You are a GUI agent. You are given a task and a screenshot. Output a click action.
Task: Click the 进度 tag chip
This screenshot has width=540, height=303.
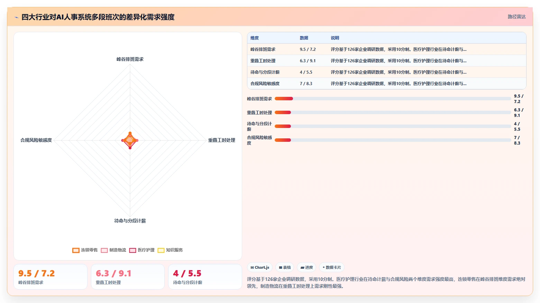[306, 267]
